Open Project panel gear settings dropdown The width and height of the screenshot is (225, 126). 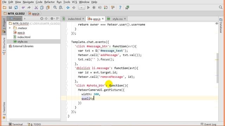52,19
